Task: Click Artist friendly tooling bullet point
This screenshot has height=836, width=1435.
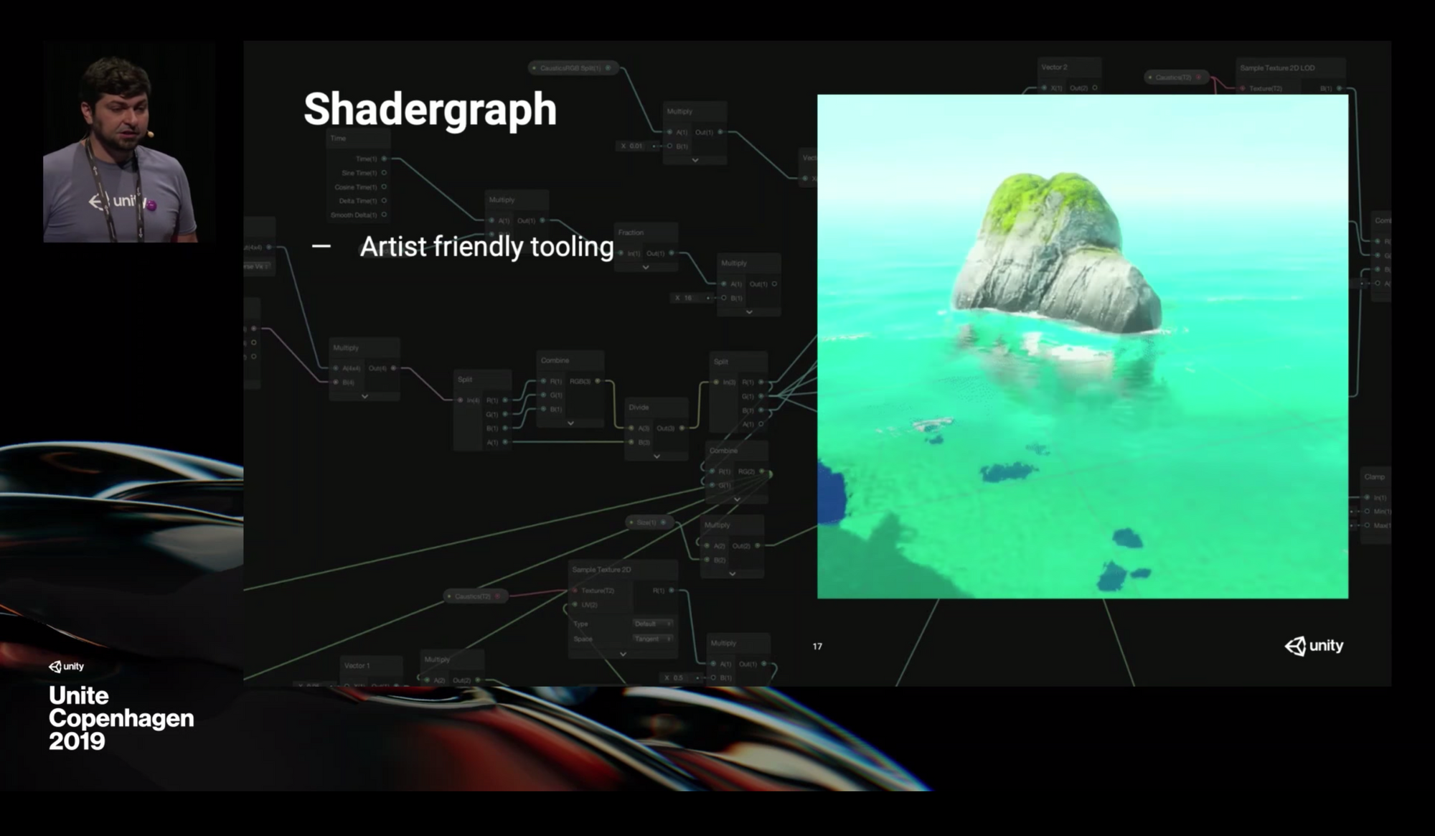Action: [486, 247]
